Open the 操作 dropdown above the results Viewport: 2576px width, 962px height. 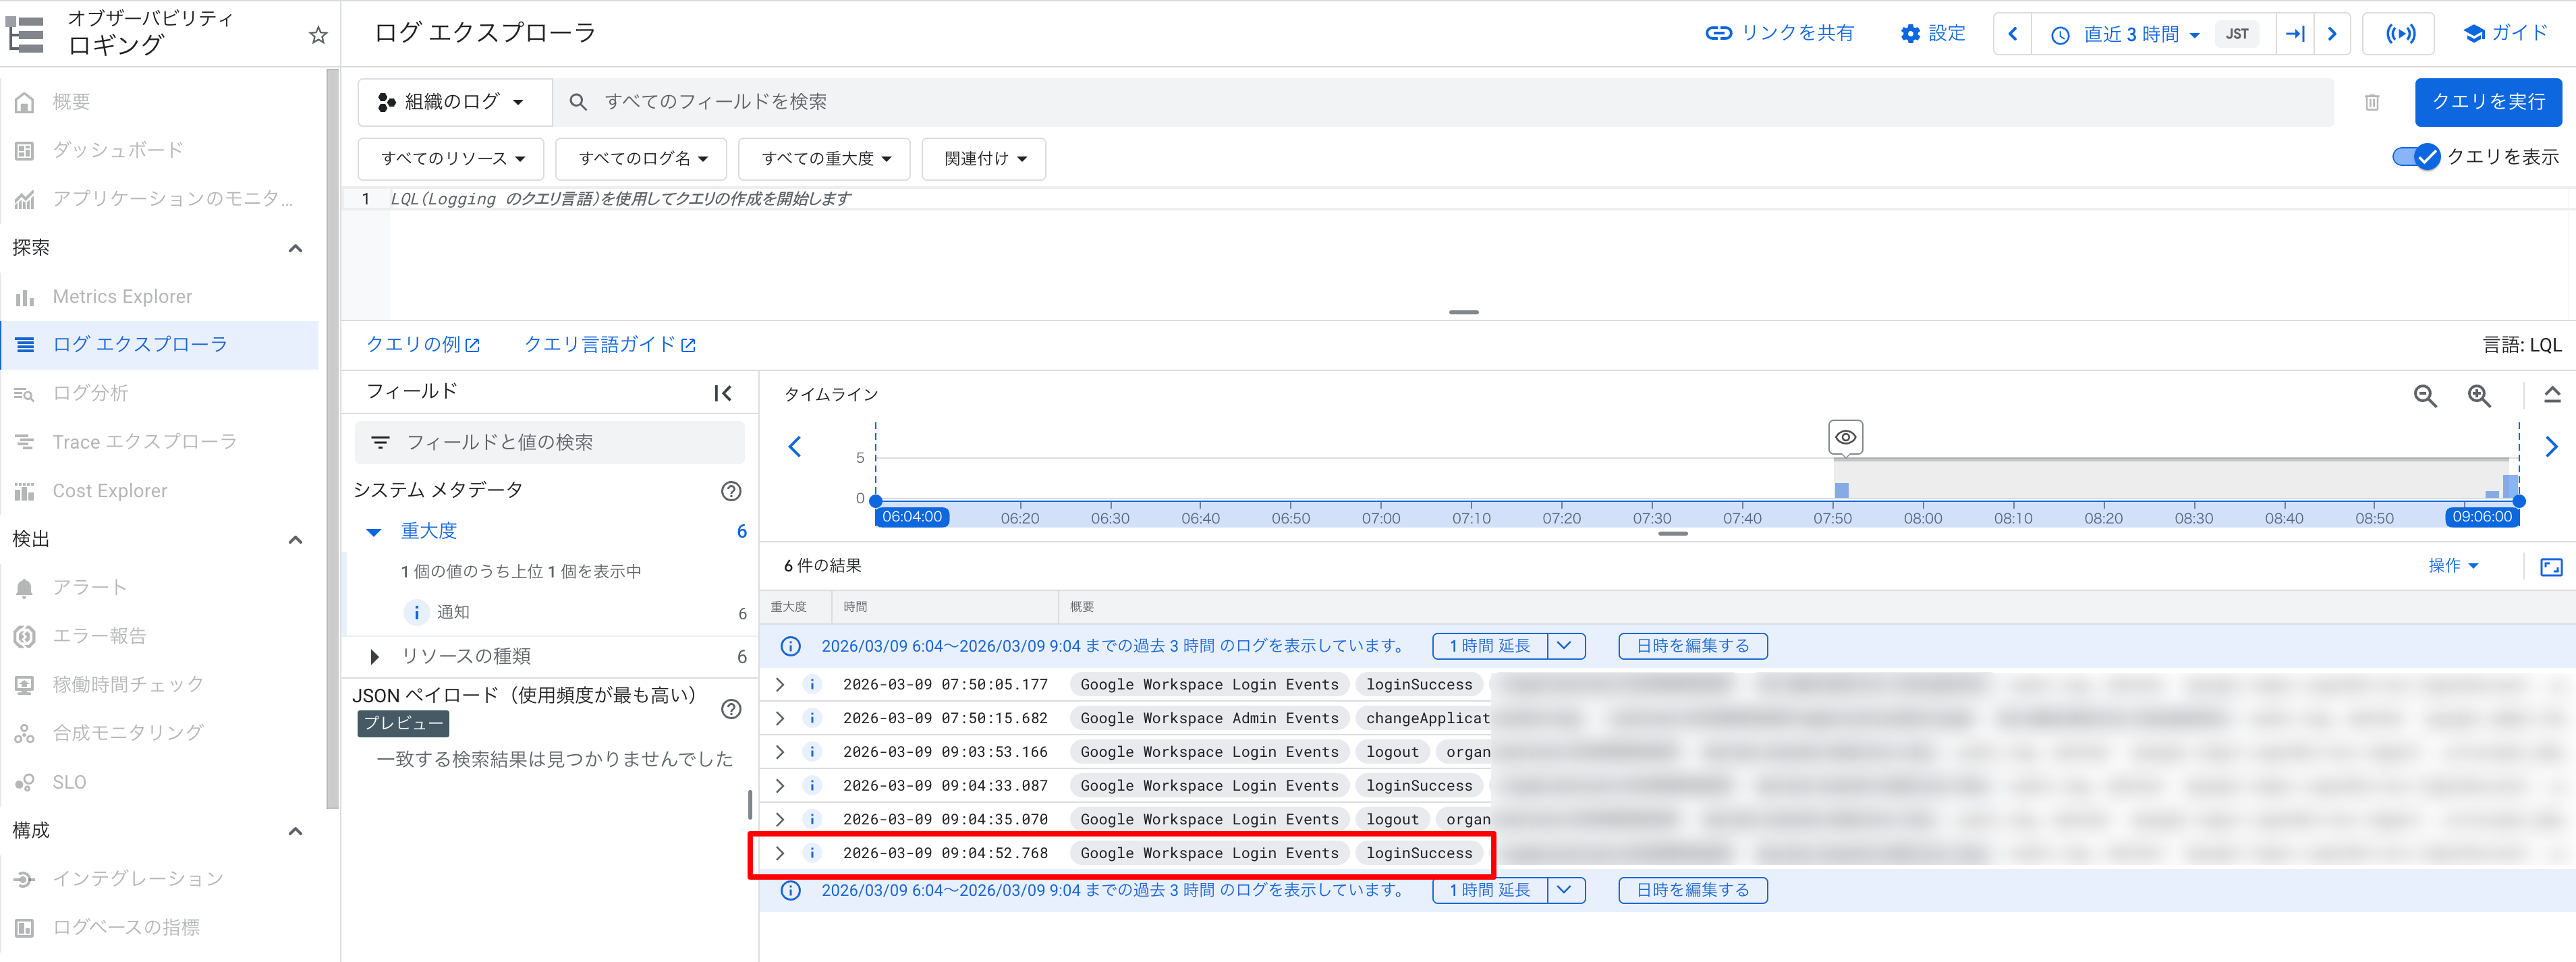(x=2455, y=565)
